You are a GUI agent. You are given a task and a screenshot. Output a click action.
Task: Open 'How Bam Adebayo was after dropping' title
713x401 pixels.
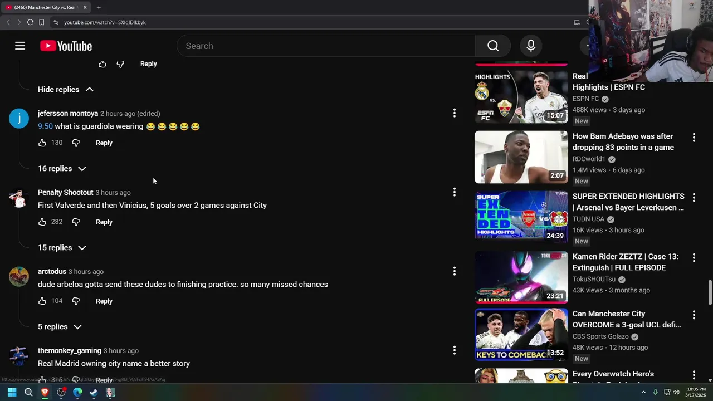pyautogui.click(x=623, y=142)
